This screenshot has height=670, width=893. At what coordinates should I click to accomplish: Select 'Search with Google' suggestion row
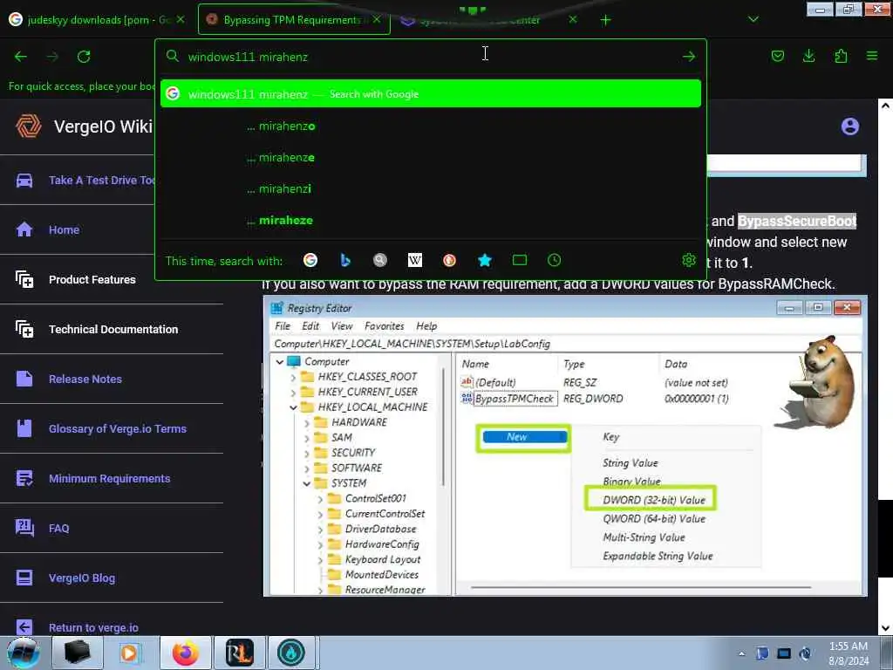pos(431,94)
